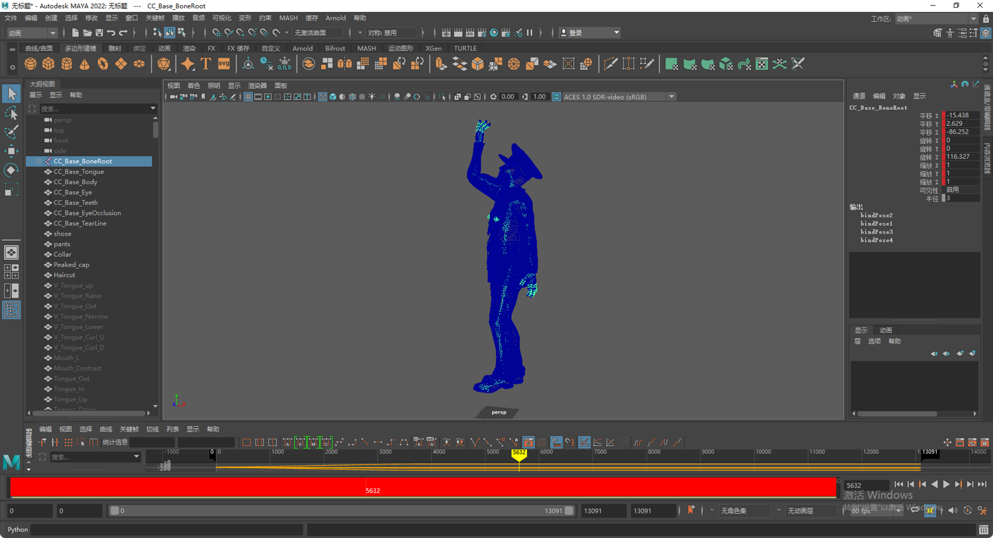Click the red time slider bar
The height and width of the screenshot is (538, 993).
(x=424, y=487)
